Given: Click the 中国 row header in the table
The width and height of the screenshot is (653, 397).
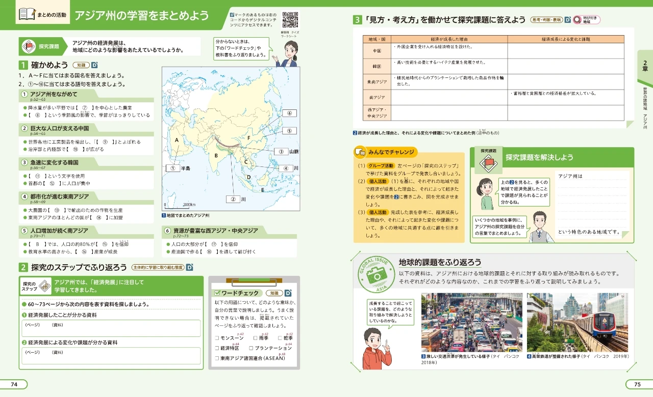Looking at the screenshot, I should tap(377, 51).
